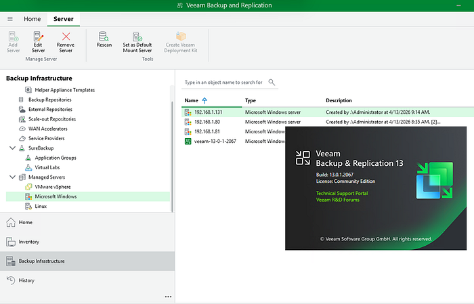The height and width of the screenshot is (304, 474).
Task: Click the Scale-out Repositories tree icon
Action: (22, 119)
